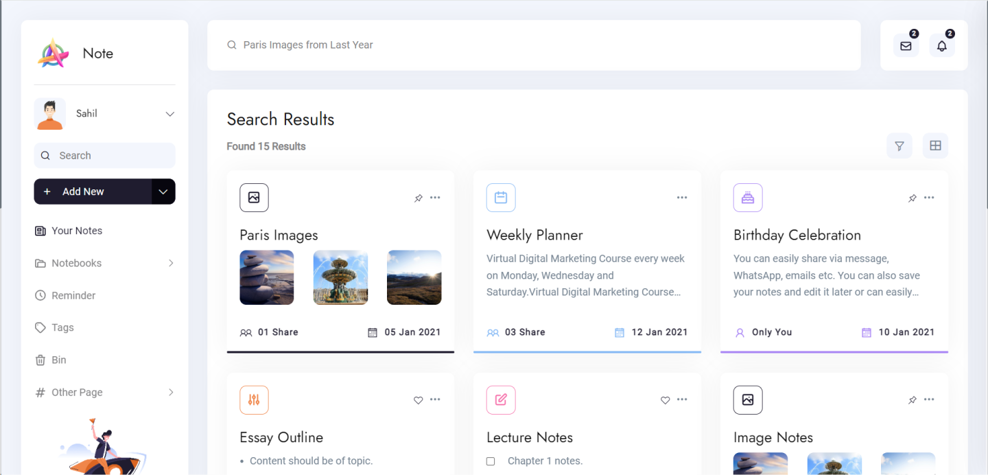Click the Lecture Notes edit icon
The image size is (988, 475).
click(501, 400)
